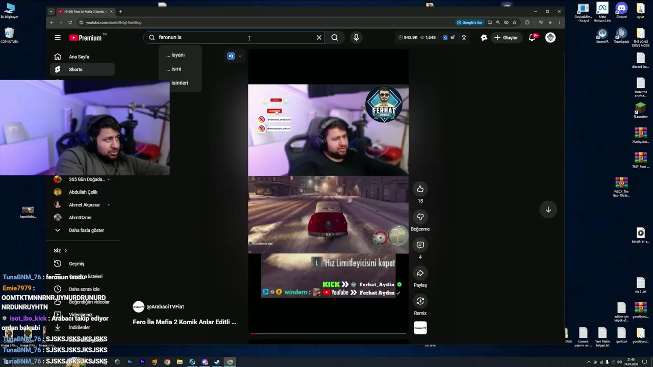
Task: Open a new Chrome tab with plus
Action: click(x=120, y=11)
